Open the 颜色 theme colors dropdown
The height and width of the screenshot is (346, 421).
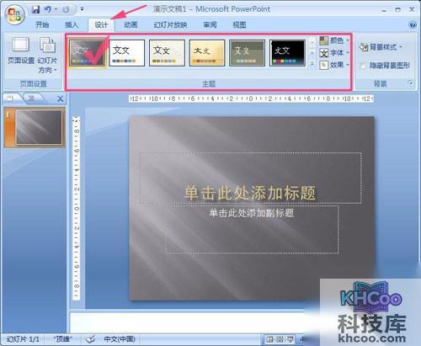click(334, 40)
